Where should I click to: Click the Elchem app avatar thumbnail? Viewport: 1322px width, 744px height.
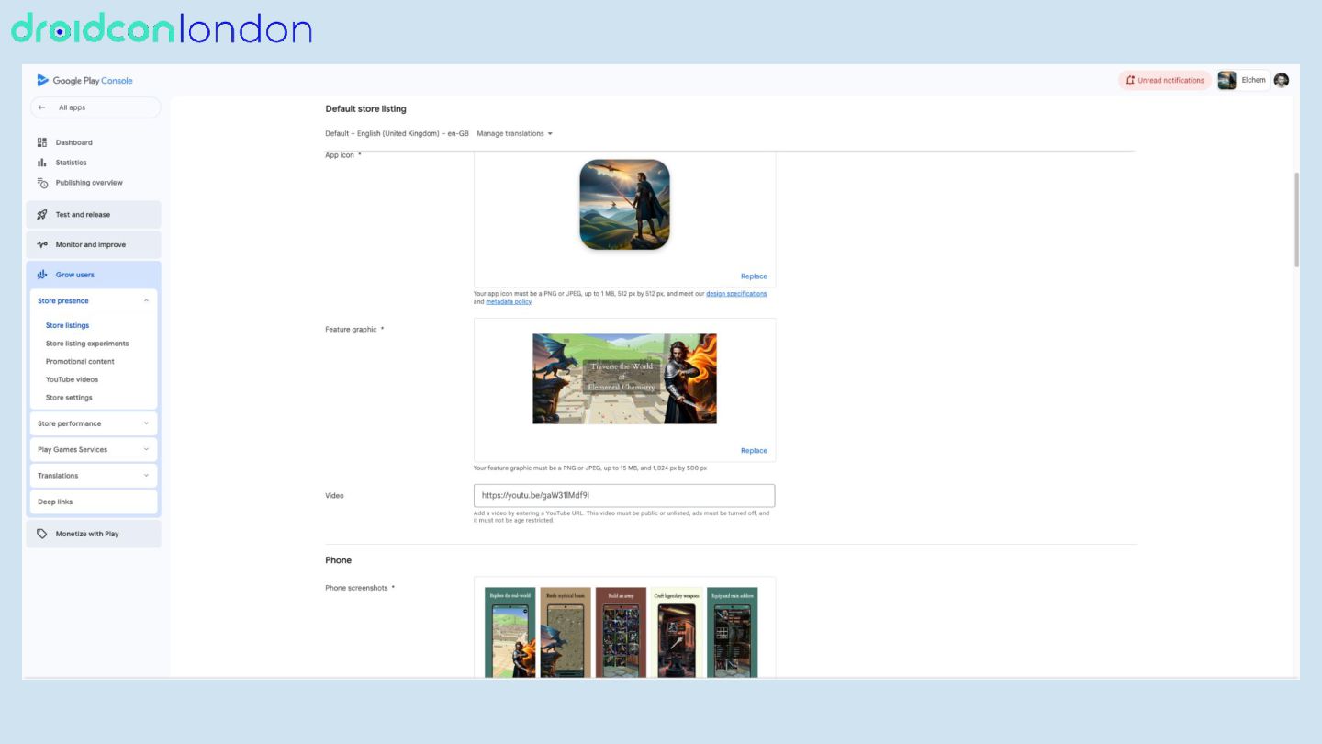point(1227,80)
